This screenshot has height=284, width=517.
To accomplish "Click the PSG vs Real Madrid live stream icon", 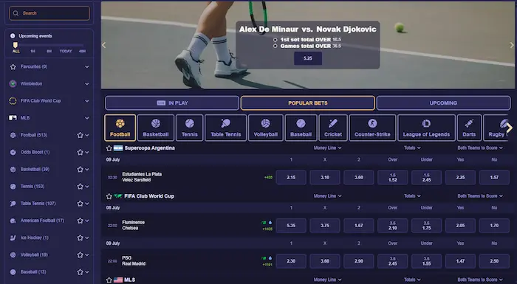I will (264, 258).
